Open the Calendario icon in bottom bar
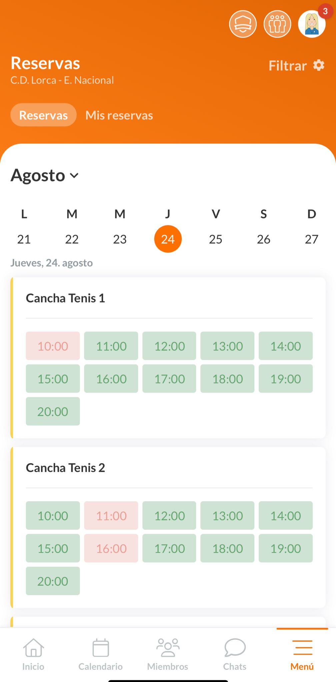Screen dimensions: 336x682 pos(101,648)
